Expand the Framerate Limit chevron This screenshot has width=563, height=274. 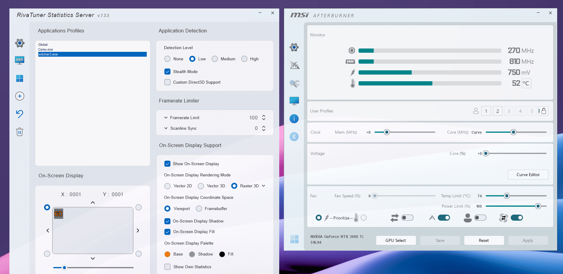coord(166,118)
